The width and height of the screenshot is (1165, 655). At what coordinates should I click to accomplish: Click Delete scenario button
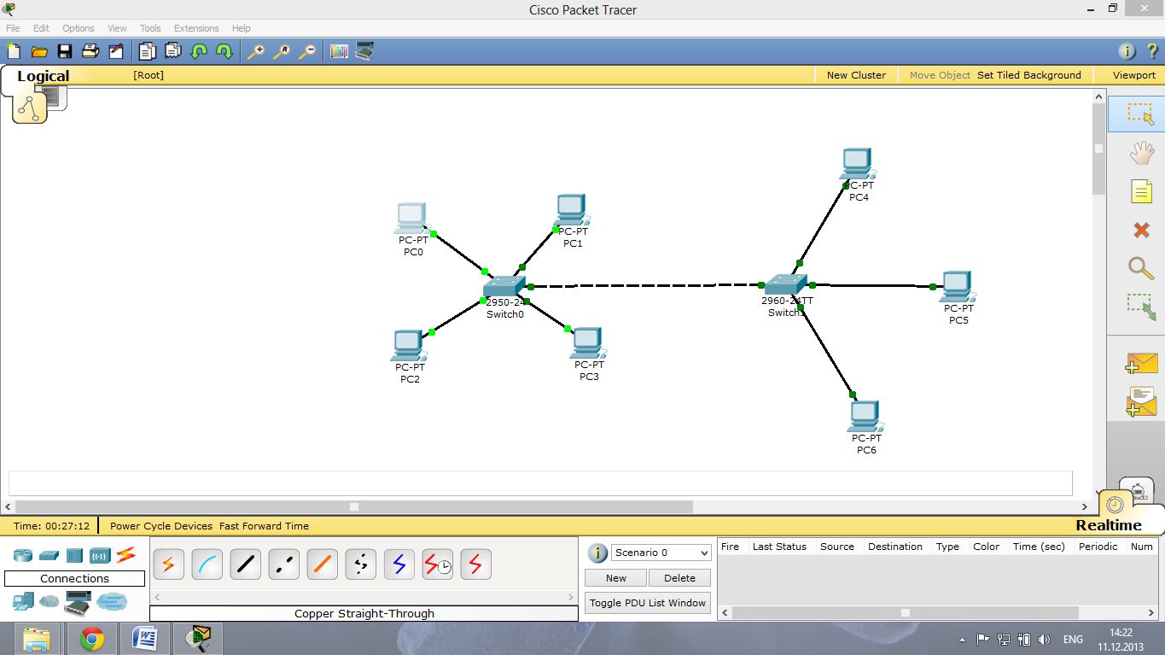pos(679,578)
